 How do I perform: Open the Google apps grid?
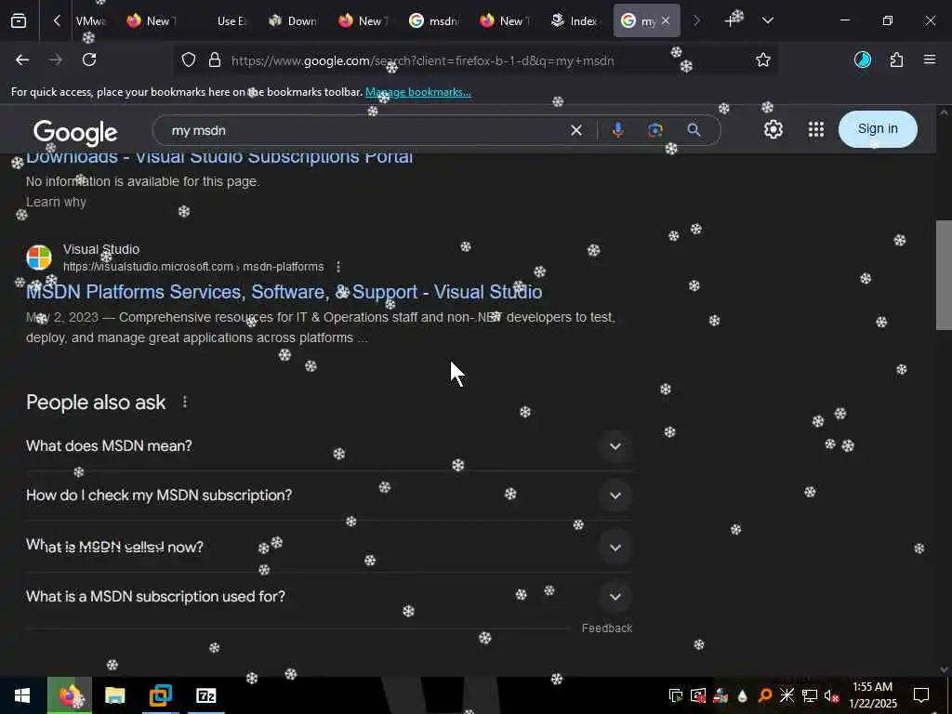816,128
